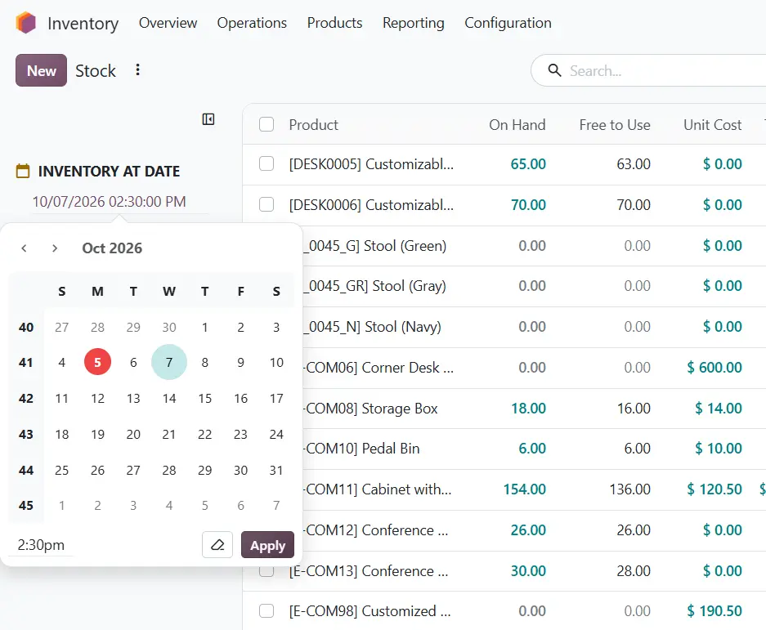Sort by the On Hand column header

pos(517,125)
